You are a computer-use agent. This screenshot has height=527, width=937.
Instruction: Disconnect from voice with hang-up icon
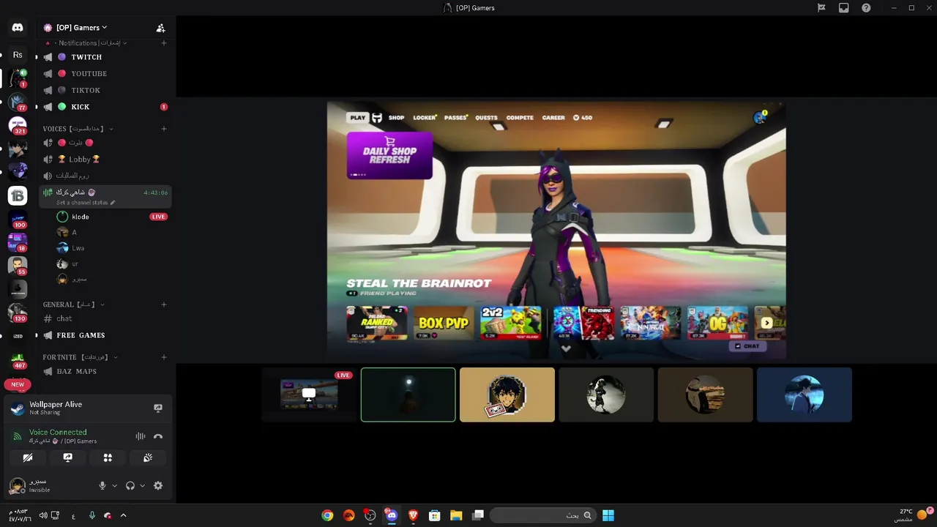point(157,436)
